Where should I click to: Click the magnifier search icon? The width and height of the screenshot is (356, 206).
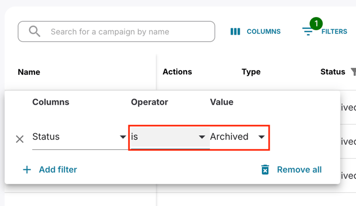pyautogui.click(x=35, y=31)
